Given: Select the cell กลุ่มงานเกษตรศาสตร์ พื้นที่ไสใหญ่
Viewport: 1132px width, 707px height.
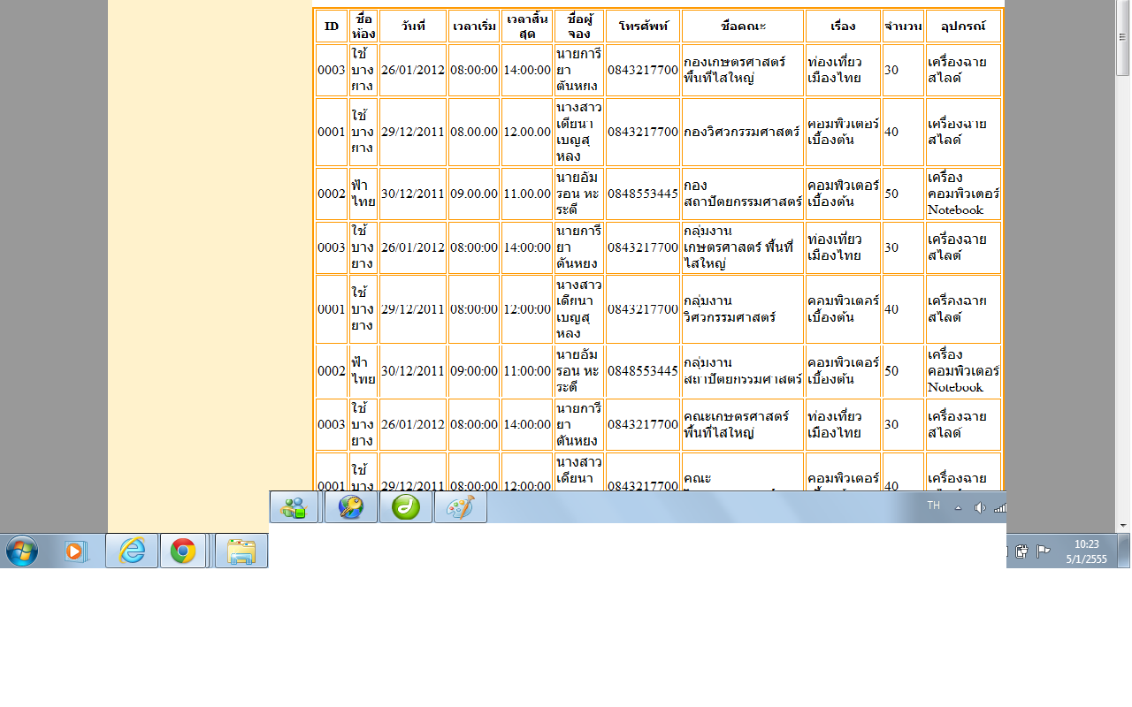Looking at the screenshot, I should [x=743, y=247].
